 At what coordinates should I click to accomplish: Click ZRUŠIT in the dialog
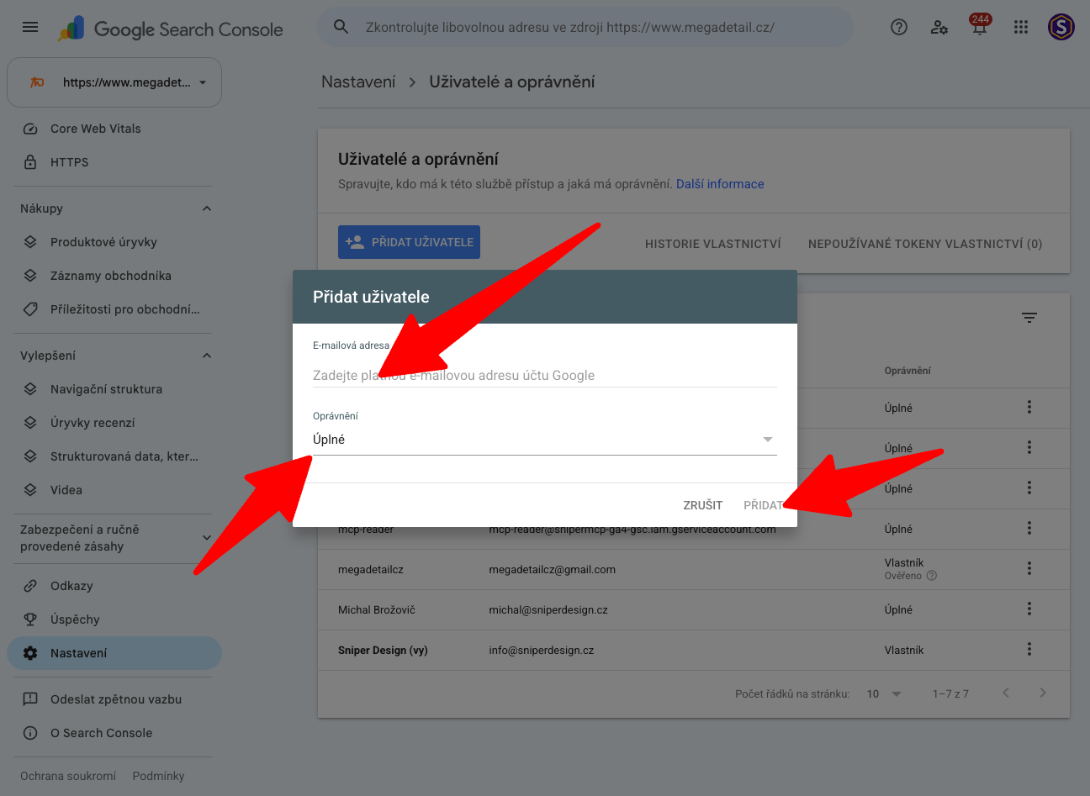[x=703, y=505]
